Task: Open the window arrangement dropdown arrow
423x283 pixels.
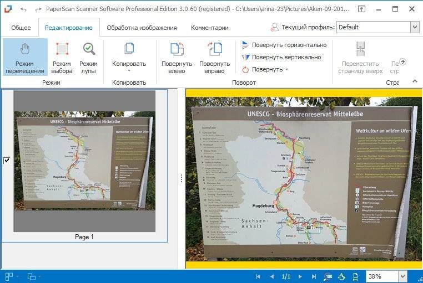Action: (40, 276)
